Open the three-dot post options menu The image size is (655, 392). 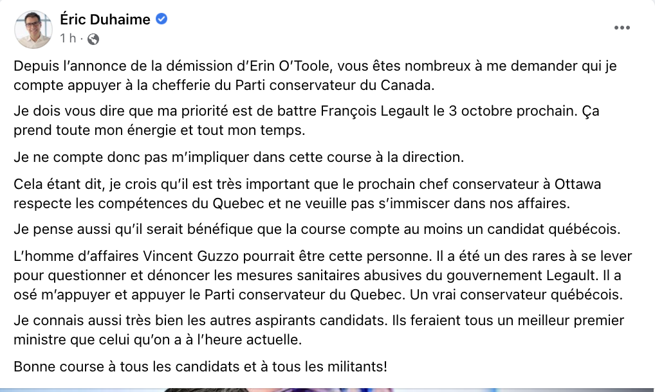point(622,28)
